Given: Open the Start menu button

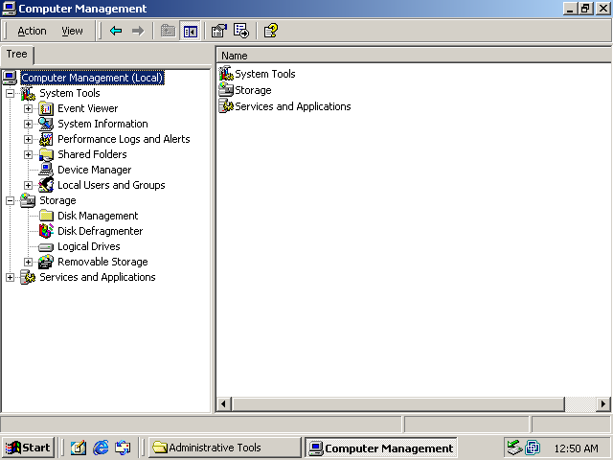Looking at the screenshot, I should [x=28, y=448].
